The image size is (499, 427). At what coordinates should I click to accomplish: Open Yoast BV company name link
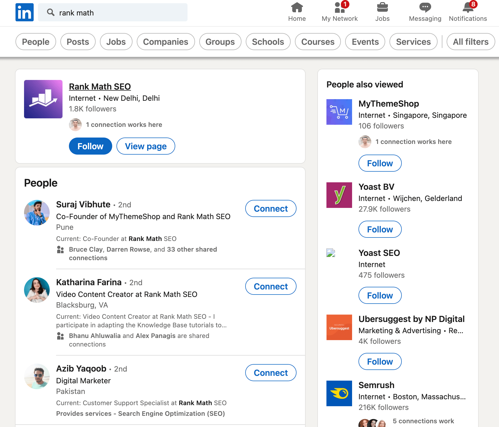376,187
